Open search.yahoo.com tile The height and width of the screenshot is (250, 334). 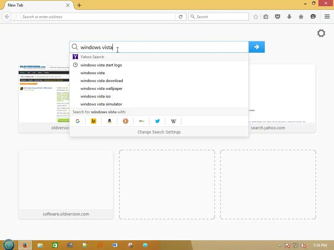coord(282,98)
